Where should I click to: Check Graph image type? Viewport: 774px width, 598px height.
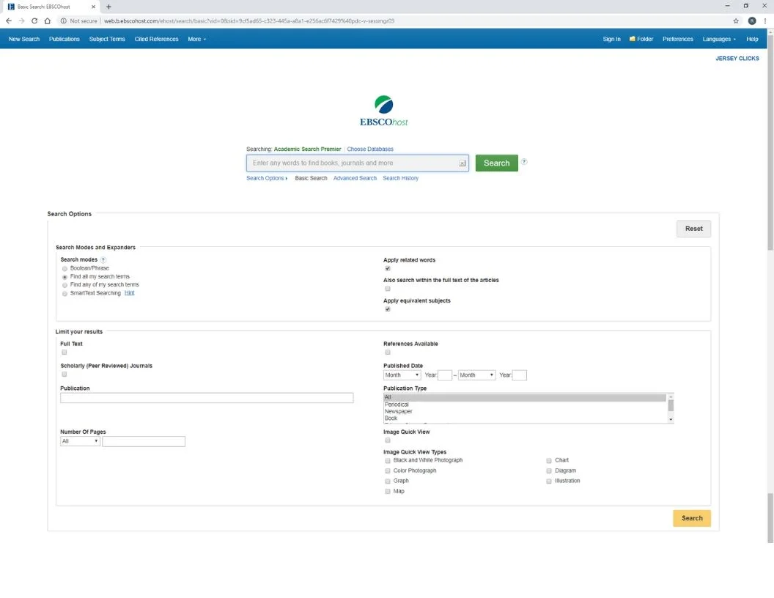[388, 481]
